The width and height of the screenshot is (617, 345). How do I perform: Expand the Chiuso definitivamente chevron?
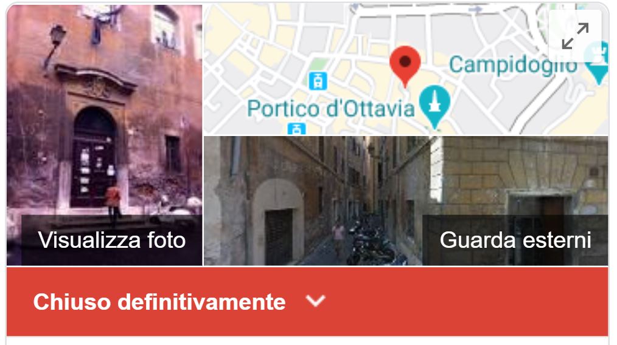point(315,301)
